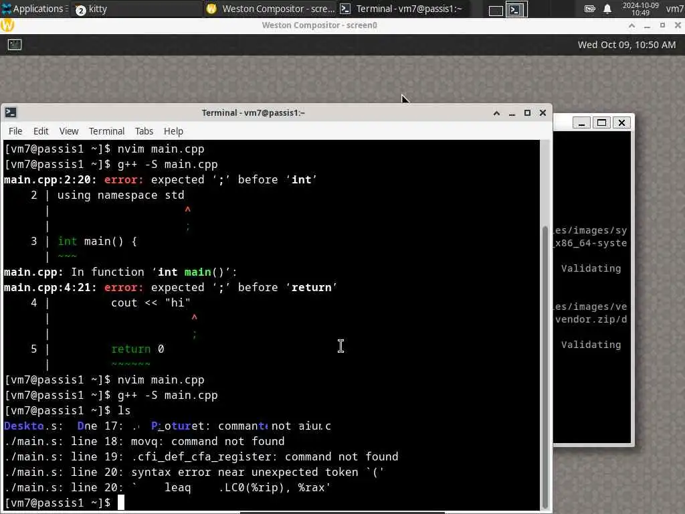Image resolution: width=685 pixels, height=514 pixels.
Task: Click 'line 18: movq: command not found'
Action: click(x=144, y=441)
